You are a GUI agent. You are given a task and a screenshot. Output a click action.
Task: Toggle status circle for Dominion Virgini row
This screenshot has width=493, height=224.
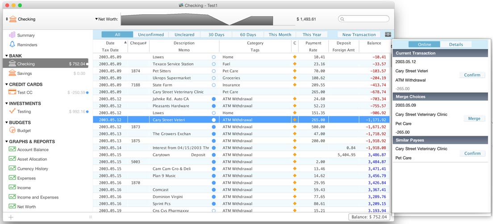[214, 197]
